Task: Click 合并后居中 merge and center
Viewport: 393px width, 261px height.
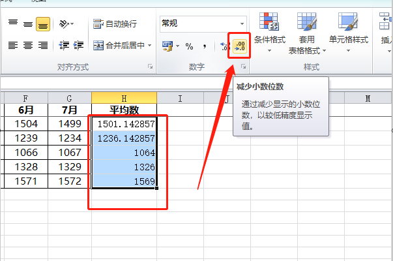Action: (x=119, y=46)
